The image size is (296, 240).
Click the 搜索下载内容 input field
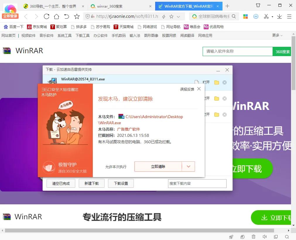[197, 184]
